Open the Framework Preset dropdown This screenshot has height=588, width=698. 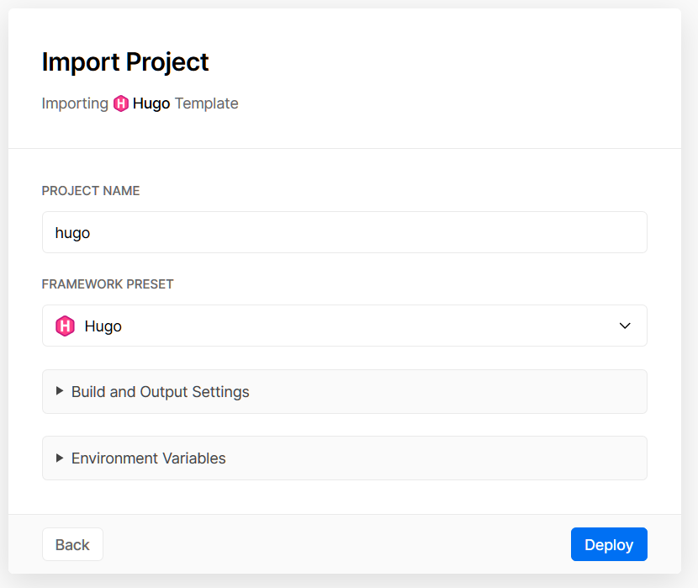tap(345, 326)
